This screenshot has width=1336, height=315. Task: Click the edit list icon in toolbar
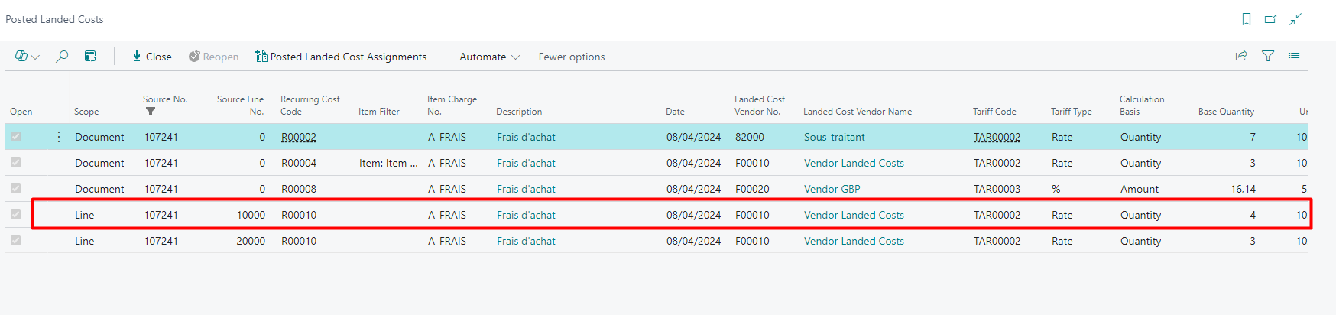pyautogui.click(x=90, y=57)
